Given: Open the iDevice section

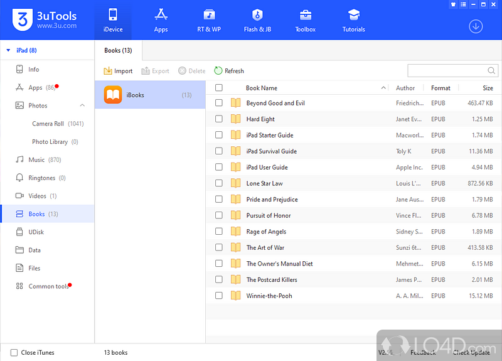Looking at the screenshot, I should point(113,21).
